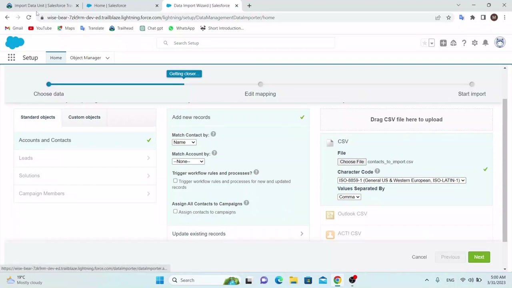The width and height of the screenshot is (512, 288).
Task: Open the YouTube bookmark
Action: (40, 28)
